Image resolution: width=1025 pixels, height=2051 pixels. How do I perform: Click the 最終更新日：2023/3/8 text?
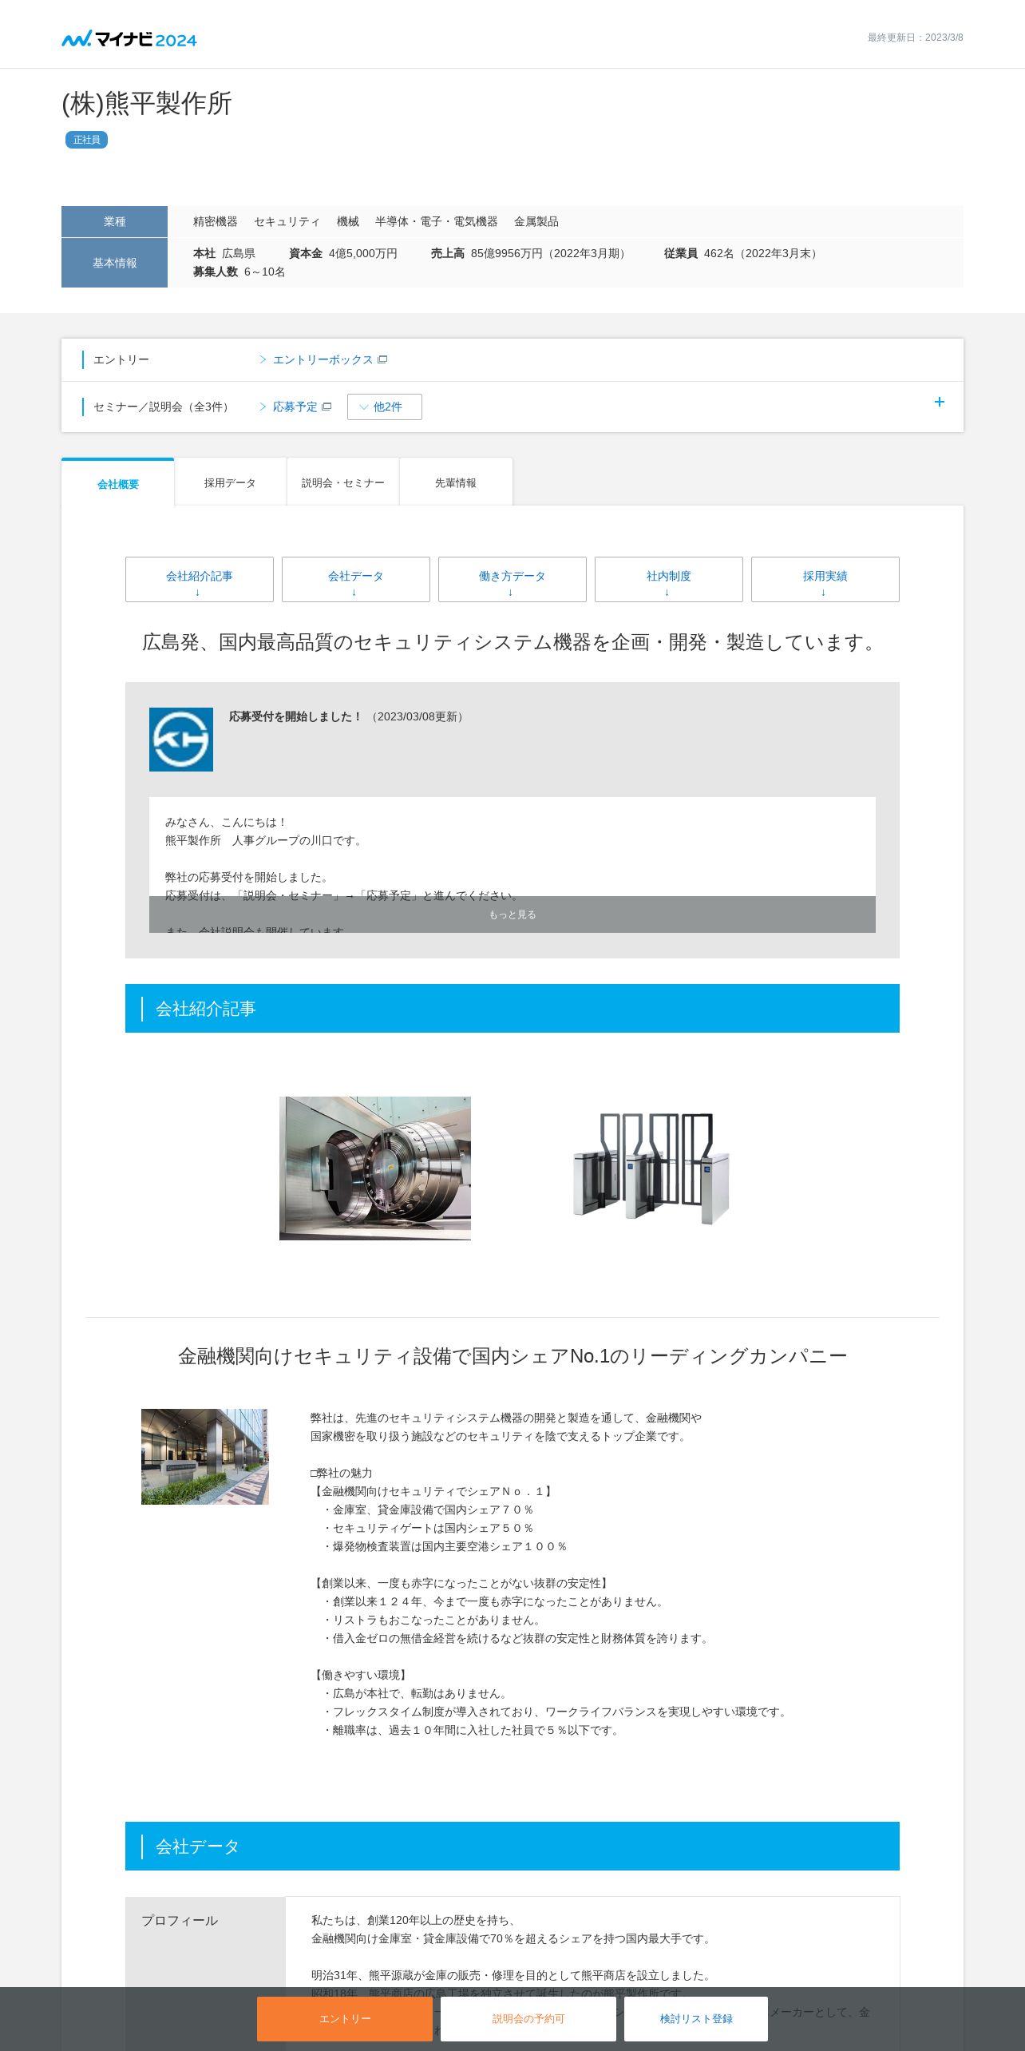pyautogui.click(x=916, y=38)
